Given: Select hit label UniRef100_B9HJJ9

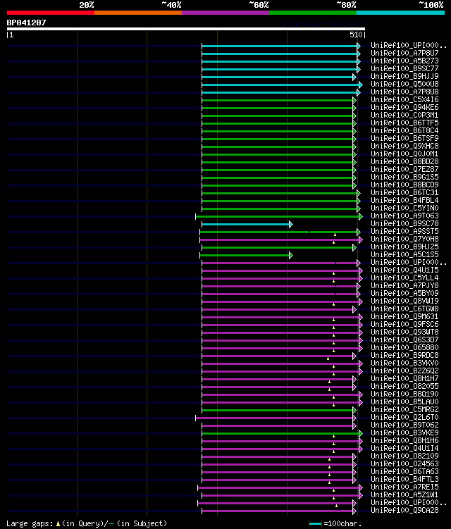Looking at the screenshot, I should (404, 76).
